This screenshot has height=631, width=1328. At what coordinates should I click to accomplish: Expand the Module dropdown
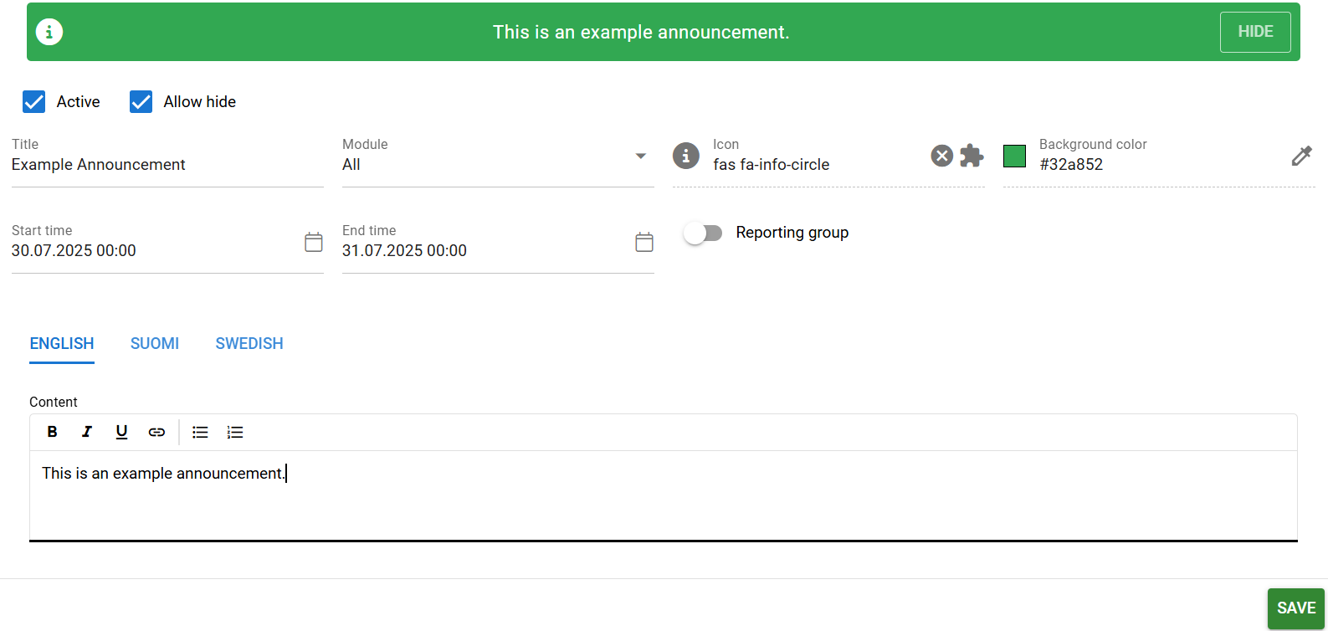click(x=640, y=156)
